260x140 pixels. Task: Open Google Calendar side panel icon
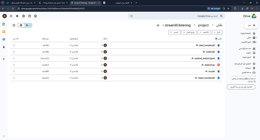click(x=4, y=24)
